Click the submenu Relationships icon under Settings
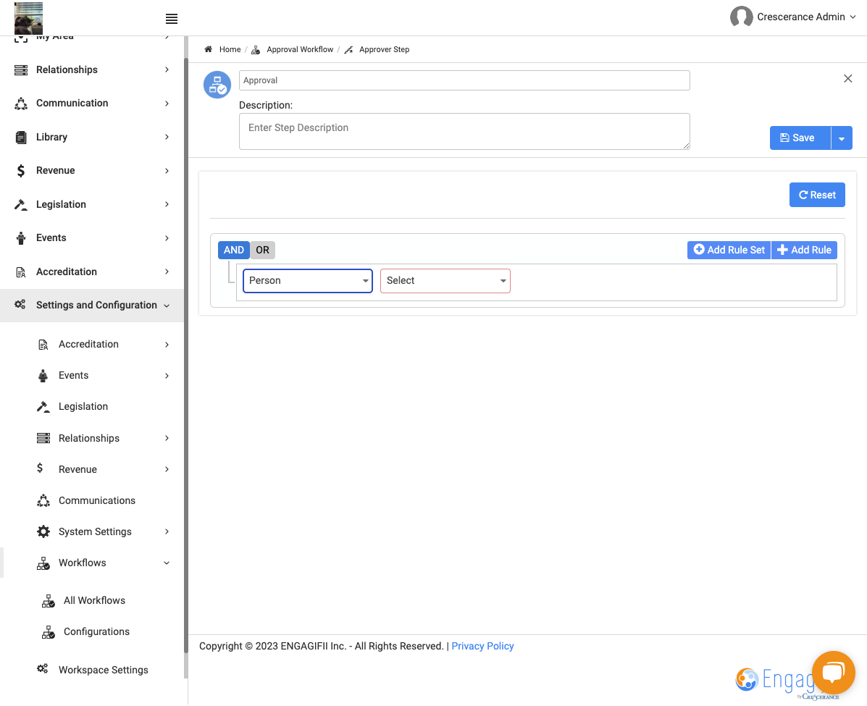 pyautogui.click(x=43, y=439)
